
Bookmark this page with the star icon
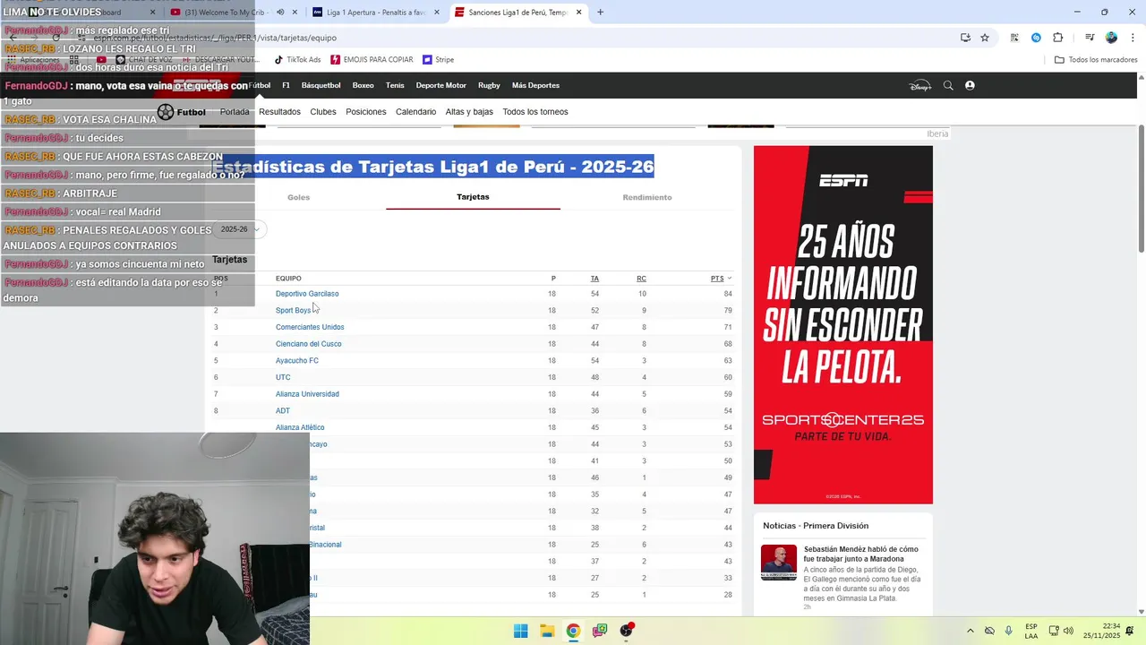(x=985, y=38)
